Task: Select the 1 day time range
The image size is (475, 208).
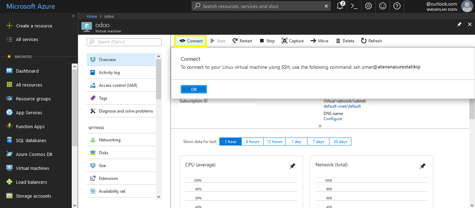Action: tap(296, 142)
